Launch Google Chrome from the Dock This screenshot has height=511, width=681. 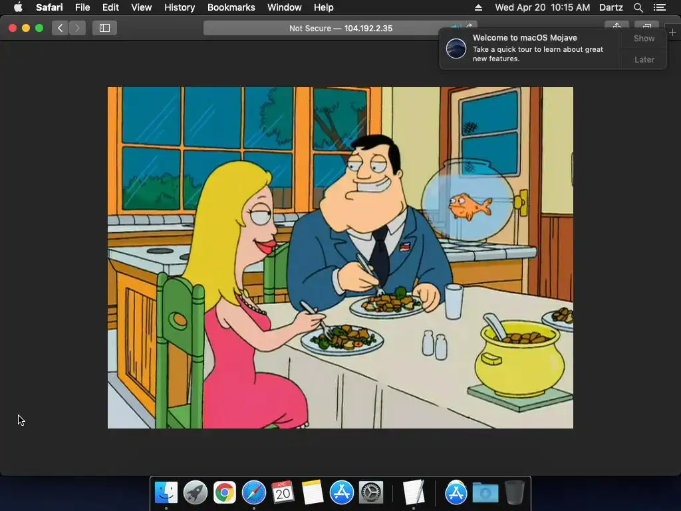224,492
